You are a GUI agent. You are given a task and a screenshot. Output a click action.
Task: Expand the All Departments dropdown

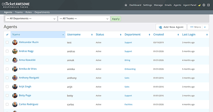coord(31,19)
